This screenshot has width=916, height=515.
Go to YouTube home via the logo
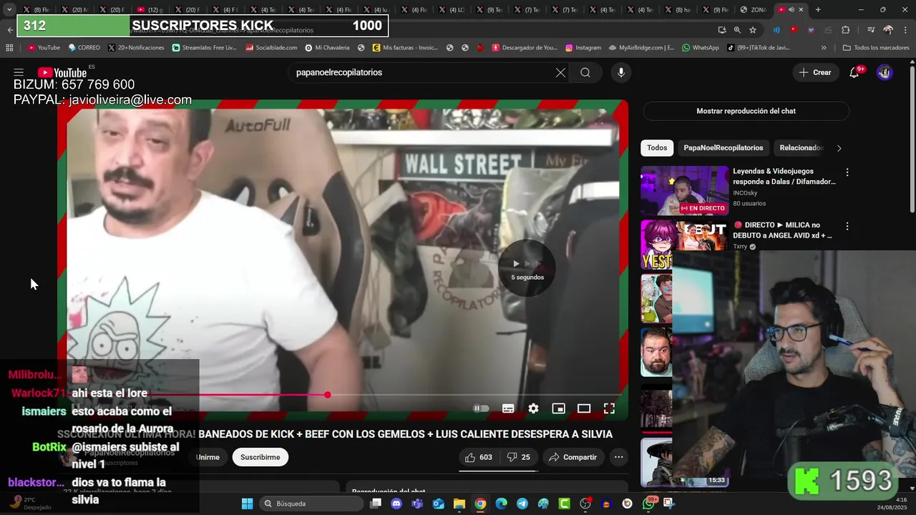click(62, 72)
